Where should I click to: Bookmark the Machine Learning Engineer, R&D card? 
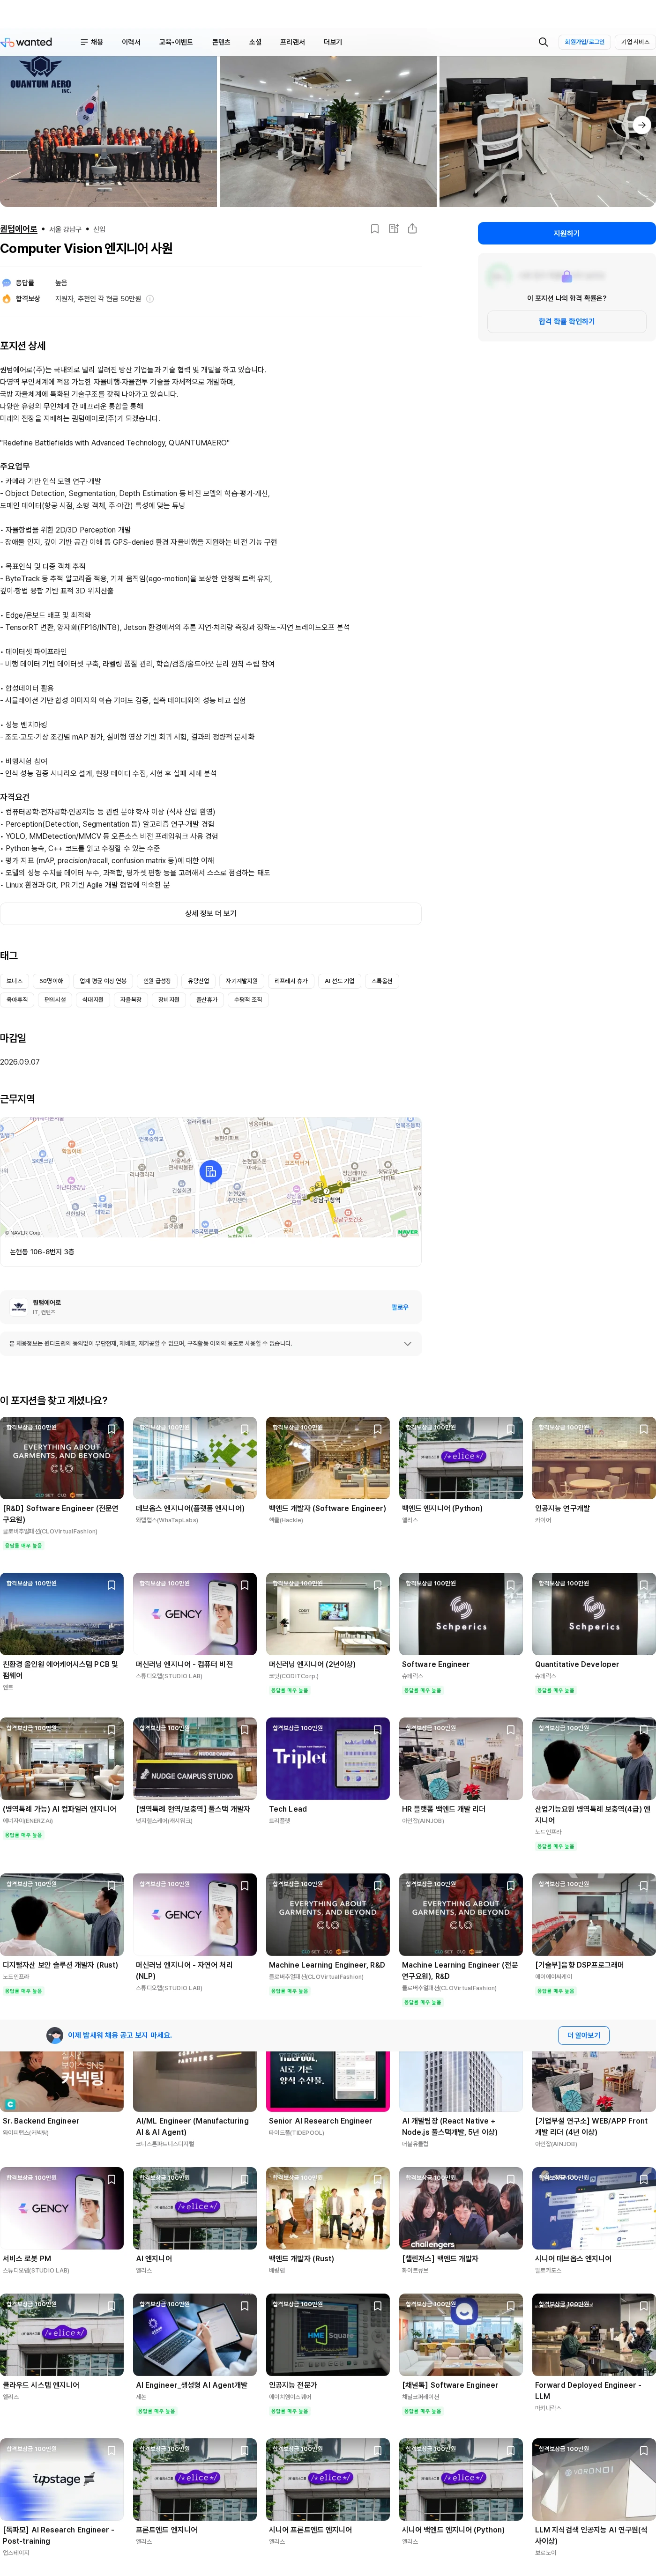click(x=378, y=1886)
